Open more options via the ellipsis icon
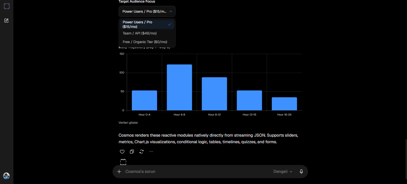The image size is (407, 184). (151, 152)
